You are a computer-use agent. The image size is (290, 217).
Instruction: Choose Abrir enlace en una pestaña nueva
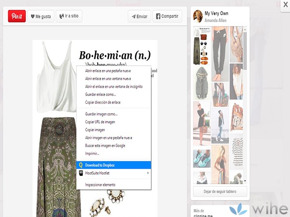tap(114, 71)
